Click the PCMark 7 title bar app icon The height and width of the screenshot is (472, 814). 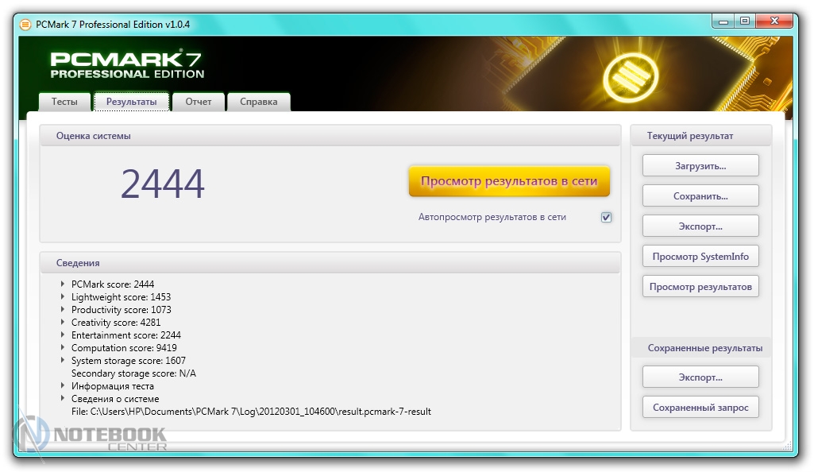[x=25, y=24]
